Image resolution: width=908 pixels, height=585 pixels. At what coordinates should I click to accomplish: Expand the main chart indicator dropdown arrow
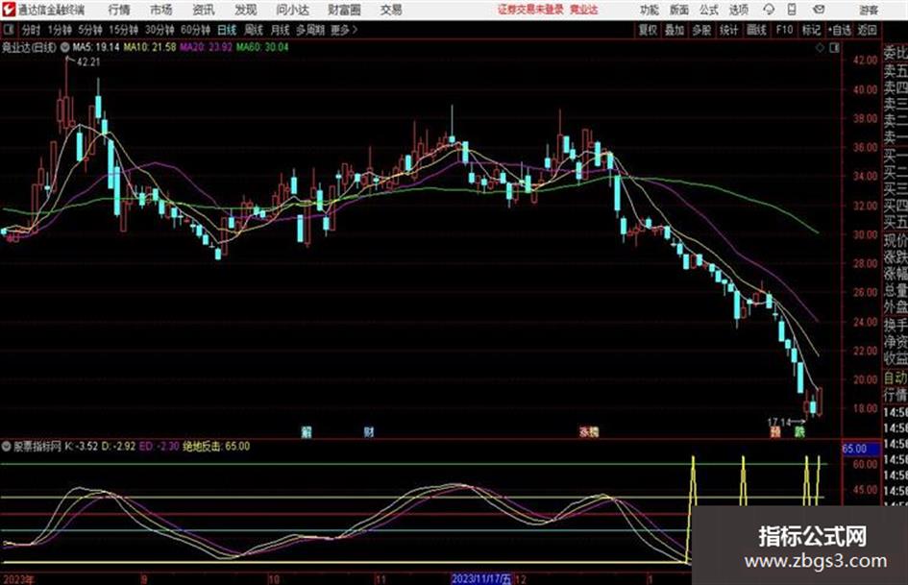click(x=64, y=47)
